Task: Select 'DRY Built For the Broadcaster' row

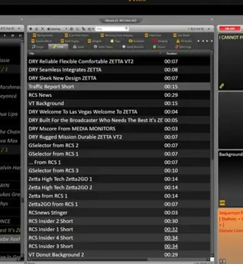Action: tap(119, 120)
